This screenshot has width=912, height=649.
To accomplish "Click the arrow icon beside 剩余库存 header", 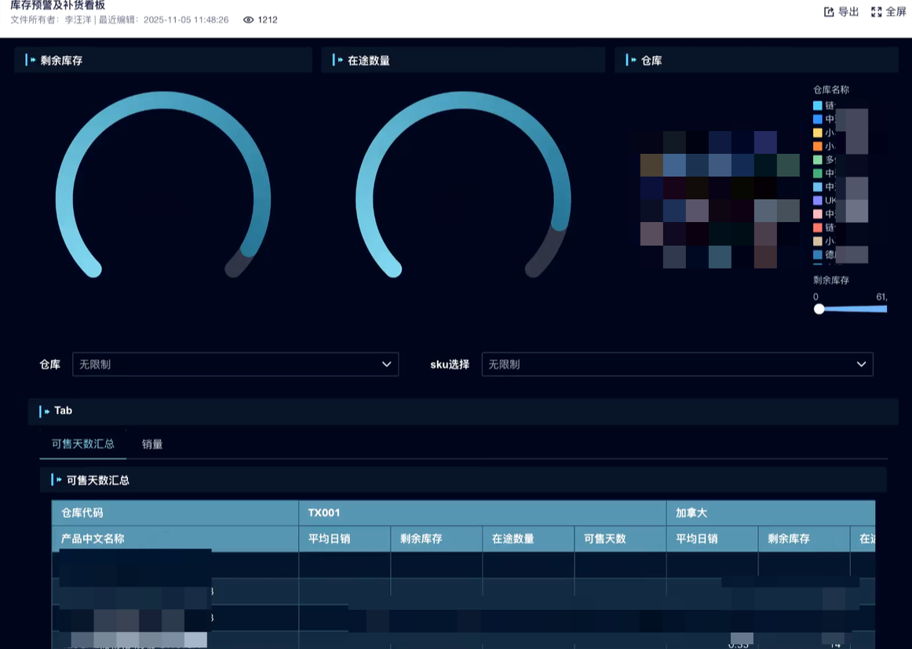I will click(x=32, y=60).
